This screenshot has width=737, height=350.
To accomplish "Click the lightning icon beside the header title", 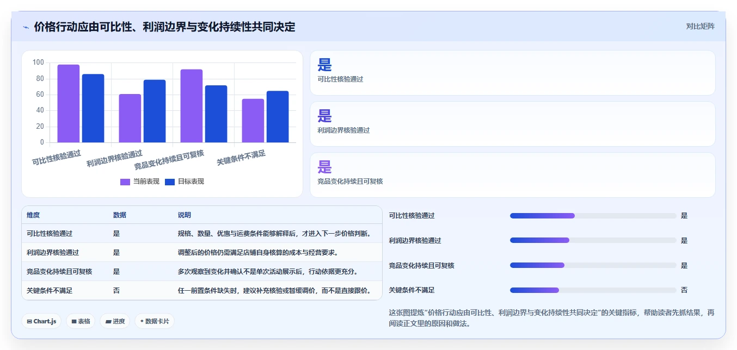I will pos(26,27).
